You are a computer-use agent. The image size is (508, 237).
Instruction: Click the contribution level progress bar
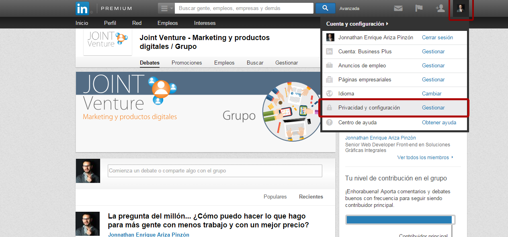(x=400, y=220)
